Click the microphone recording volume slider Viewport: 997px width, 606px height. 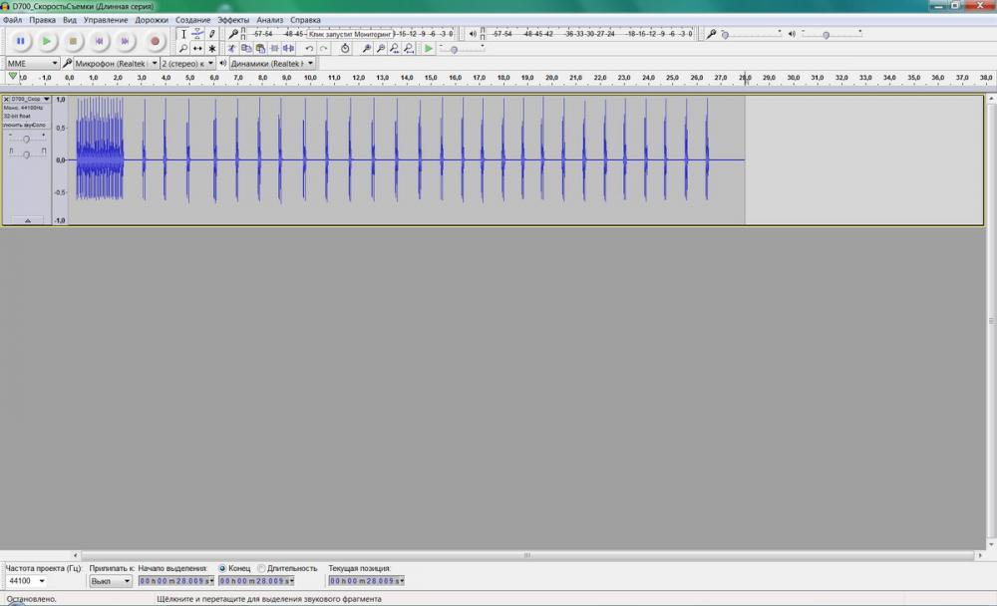pyautogui.click(x=751, y=34)
